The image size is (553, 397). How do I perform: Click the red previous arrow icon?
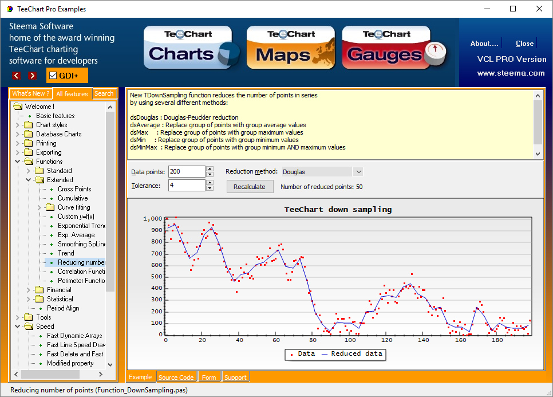[x=16, y=76]
